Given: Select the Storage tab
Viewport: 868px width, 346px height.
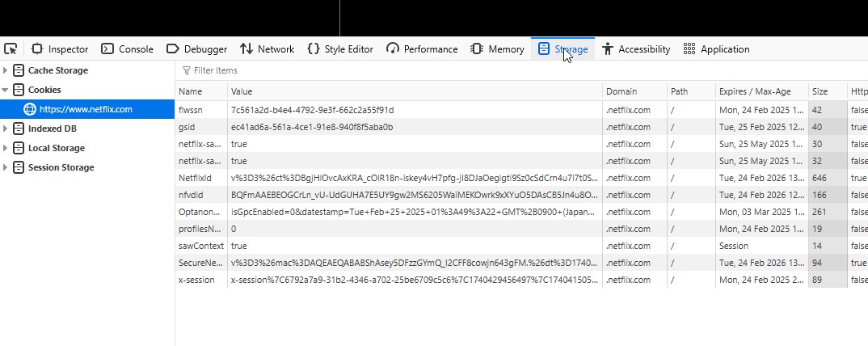Looking at the screenshot, I should tap(563, 49).
